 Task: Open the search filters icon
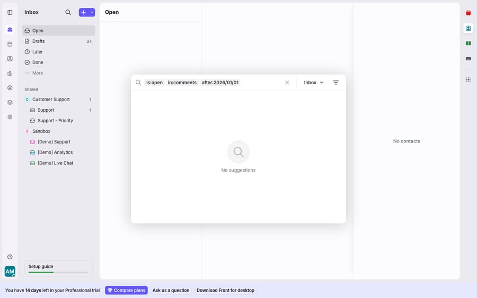tap(336, 83)
